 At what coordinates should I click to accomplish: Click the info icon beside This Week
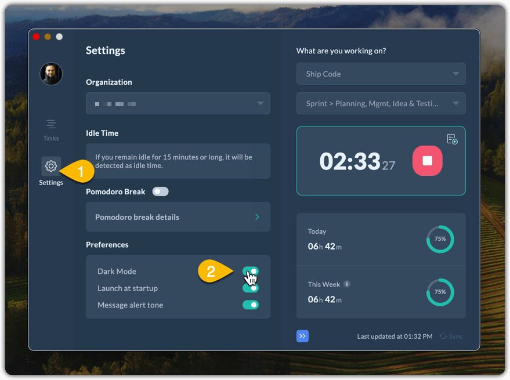click(347, 284)
